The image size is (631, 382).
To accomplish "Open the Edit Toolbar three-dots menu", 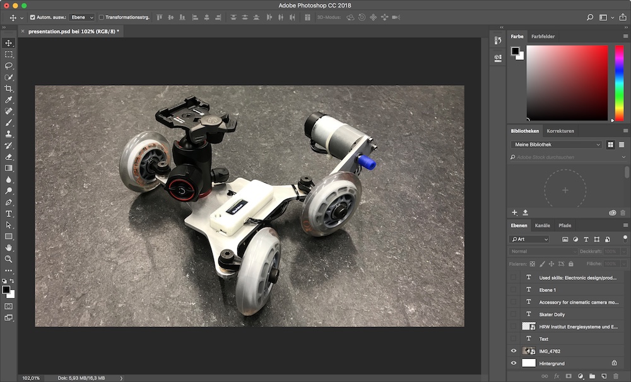I will (8, 270).
